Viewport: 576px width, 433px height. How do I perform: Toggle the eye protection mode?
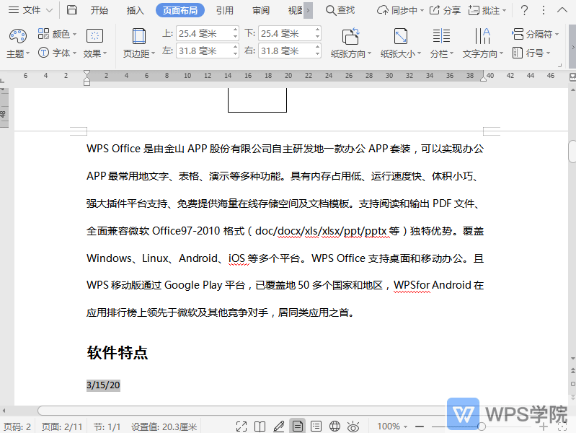353,427
